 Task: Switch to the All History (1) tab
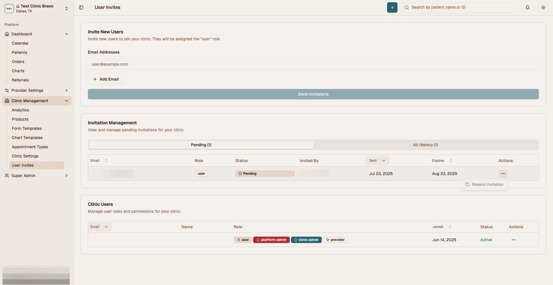(425, 145)
